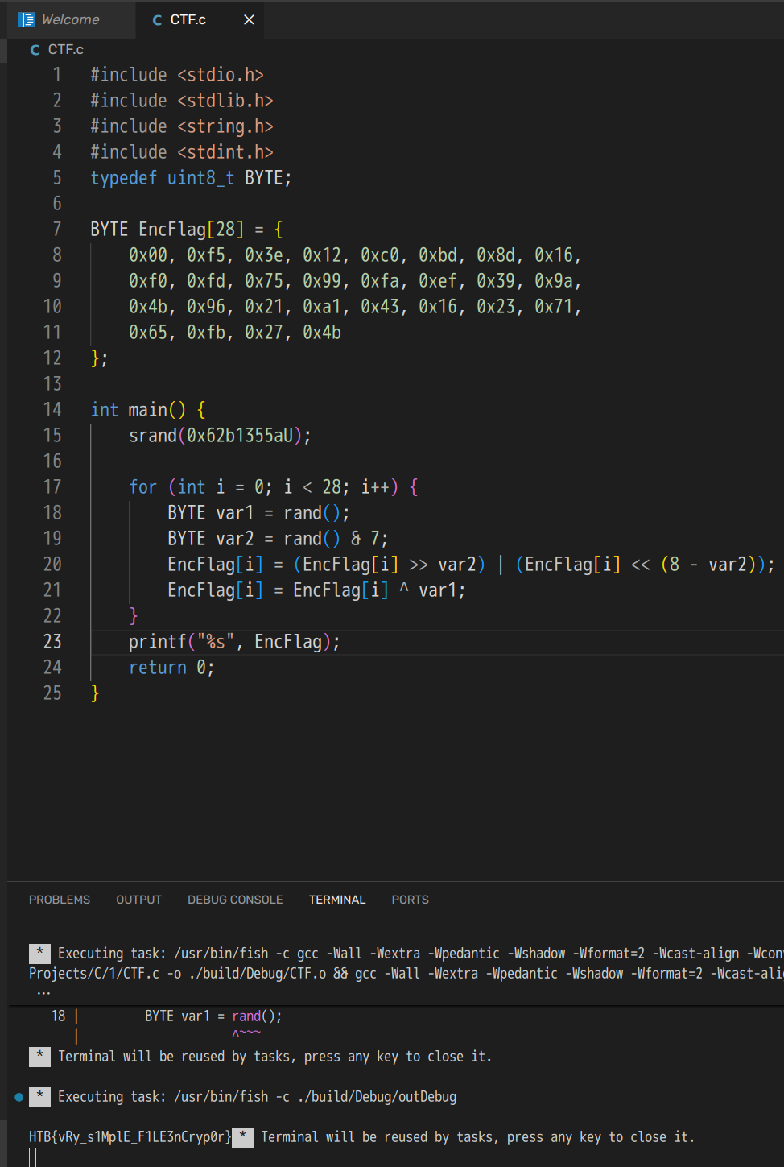Show the DEBUG CONSOLE panel
Screen dimensions: 784x1167
235,900
